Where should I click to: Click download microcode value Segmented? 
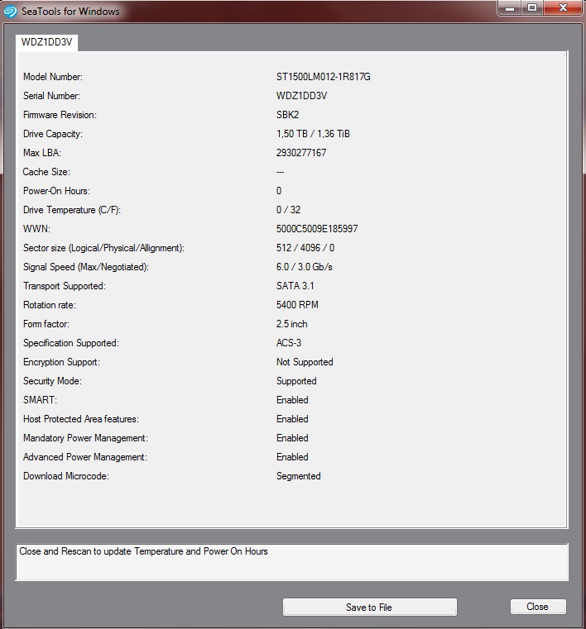coord(299,476)
